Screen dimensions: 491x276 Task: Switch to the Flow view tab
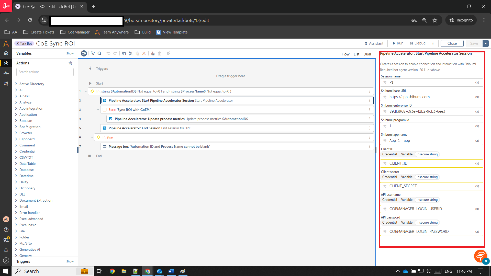coord(345,54)
